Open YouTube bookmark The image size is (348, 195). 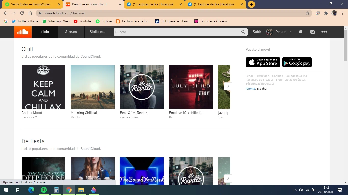click(83, 21)
